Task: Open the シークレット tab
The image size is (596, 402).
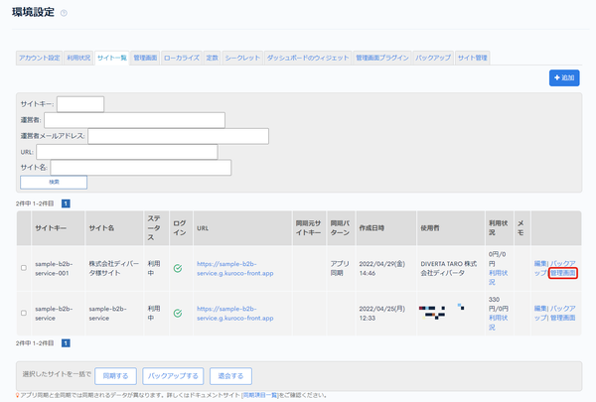Action: 242,58
